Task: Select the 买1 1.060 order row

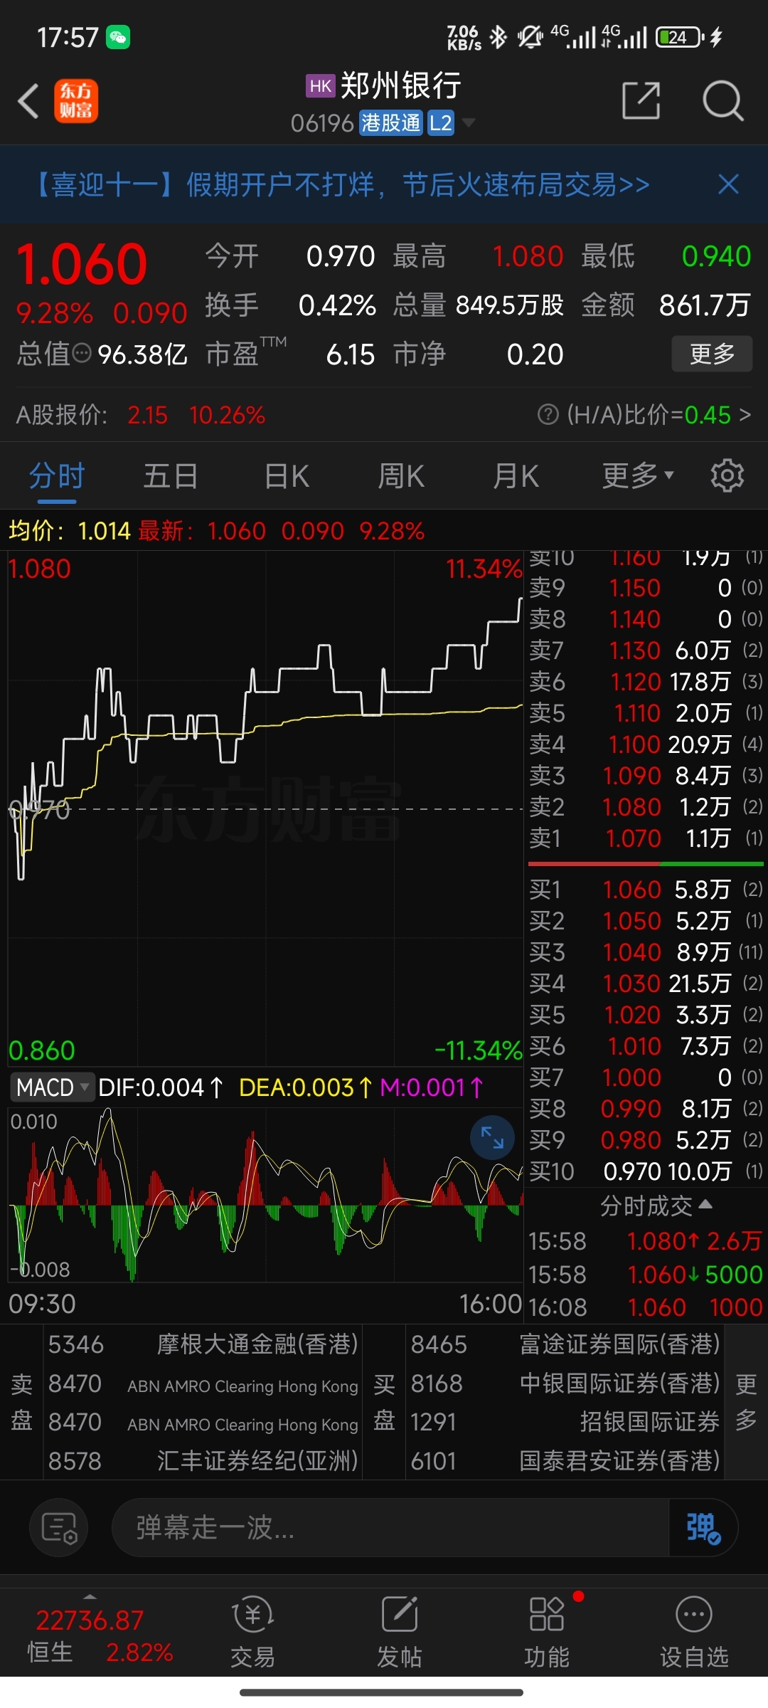Action: tap(646, 890)
